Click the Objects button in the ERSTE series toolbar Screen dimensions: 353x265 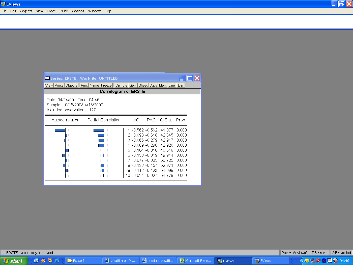(x=71, y=85)
